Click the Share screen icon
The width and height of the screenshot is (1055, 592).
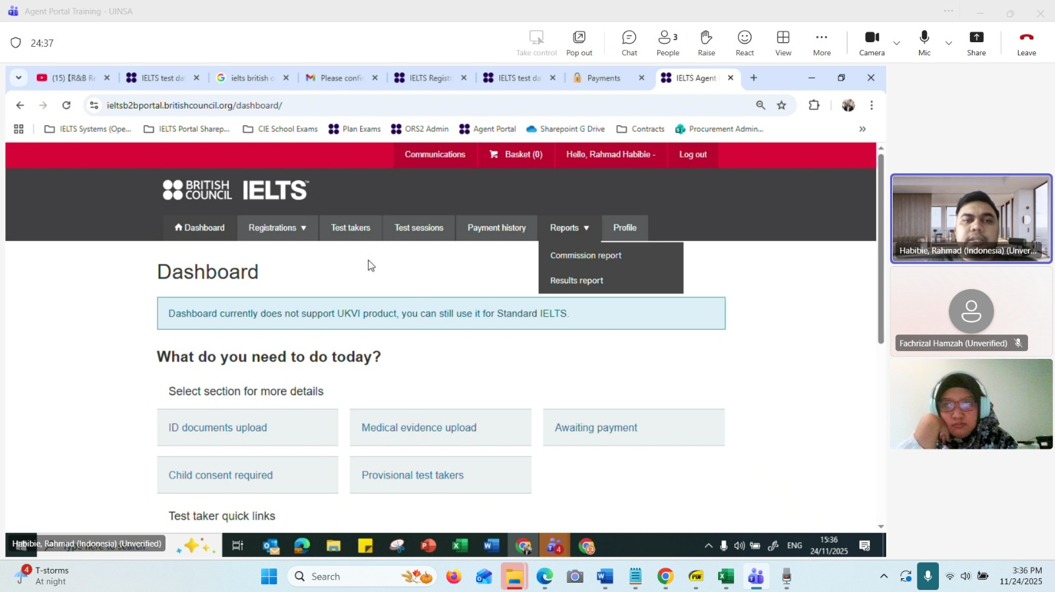click(976, 43)
